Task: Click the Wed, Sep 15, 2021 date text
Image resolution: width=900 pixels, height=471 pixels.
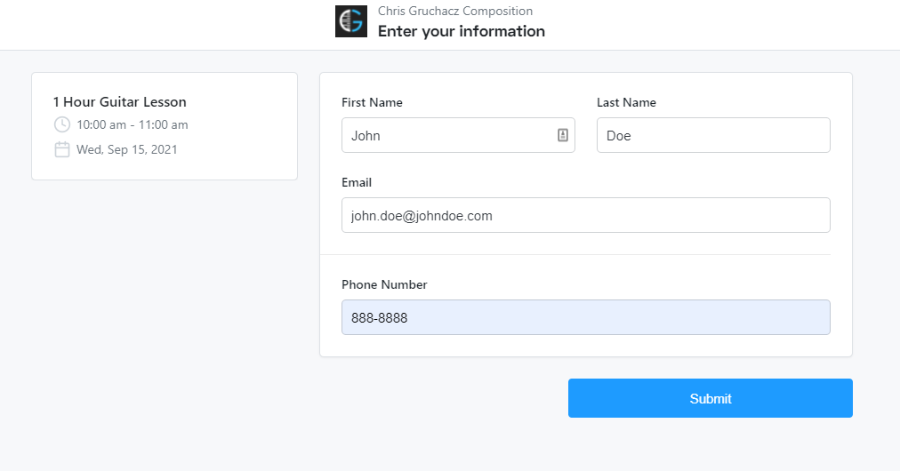Action: pos(126,149)
